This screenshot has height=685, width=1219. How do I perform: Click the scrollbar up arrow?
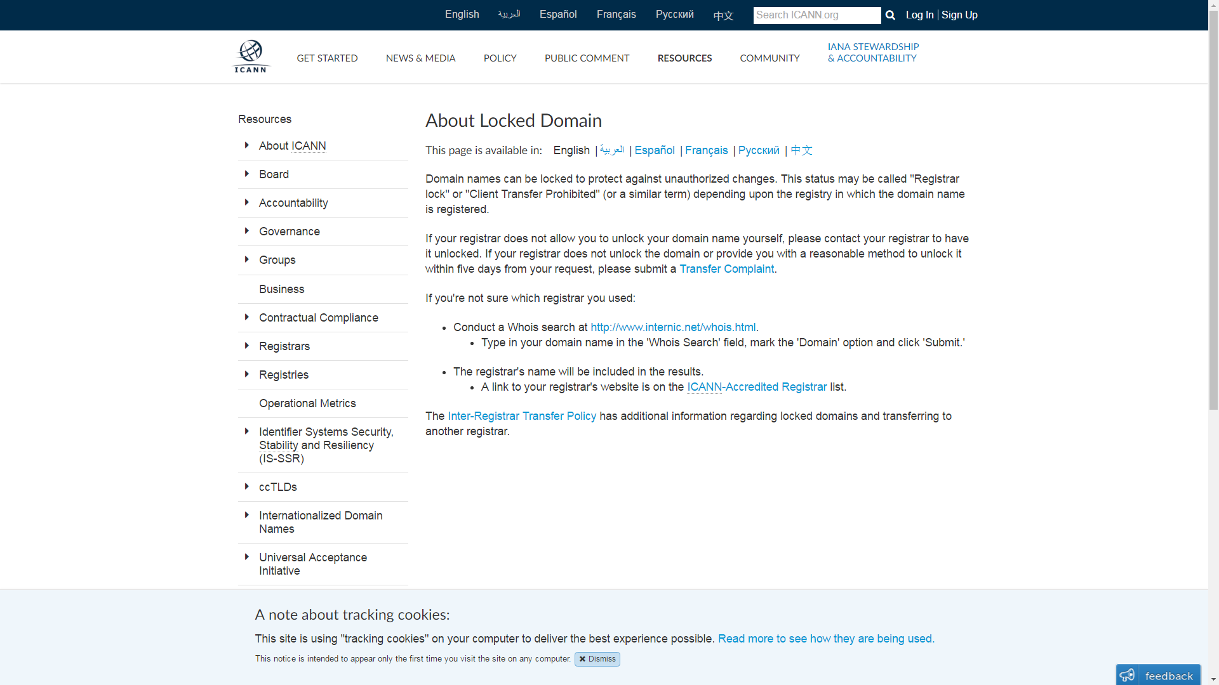[x=1213, y=5]
